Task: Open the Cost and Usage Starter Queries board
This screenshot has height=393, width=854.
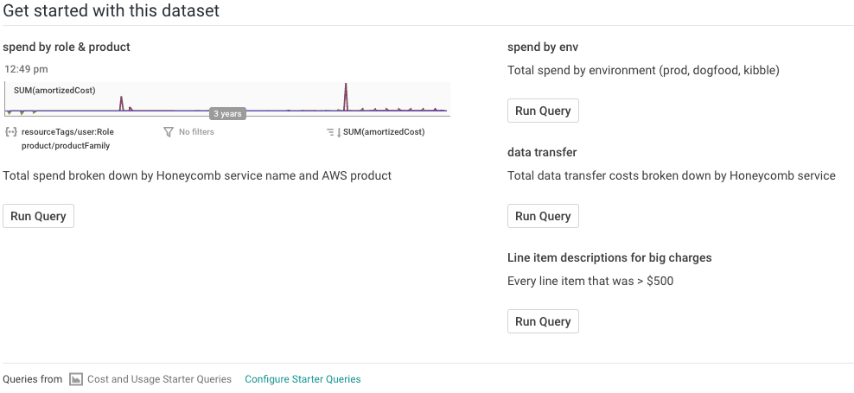Action: point(159,379)
